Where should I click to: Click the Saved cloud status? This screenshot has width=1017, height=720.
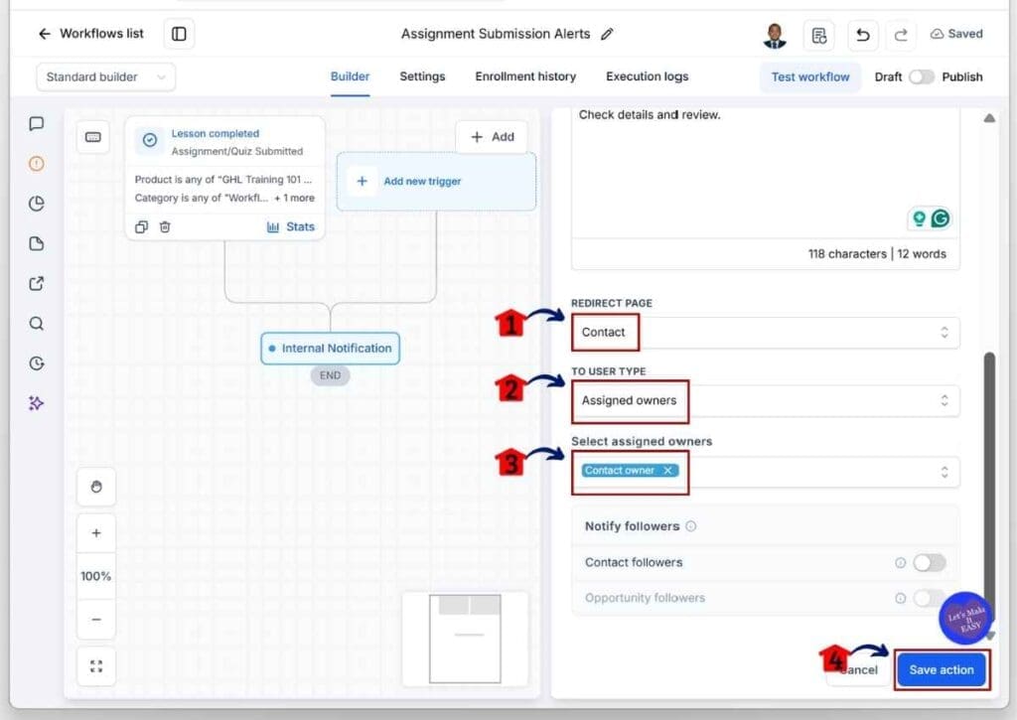click(956, 34)
